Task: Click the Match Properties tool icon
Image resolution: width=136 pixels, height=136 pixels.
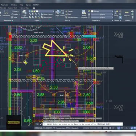Action: tap(84, 14)
